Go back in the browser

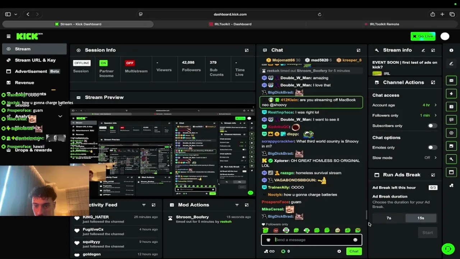(28, 14)
